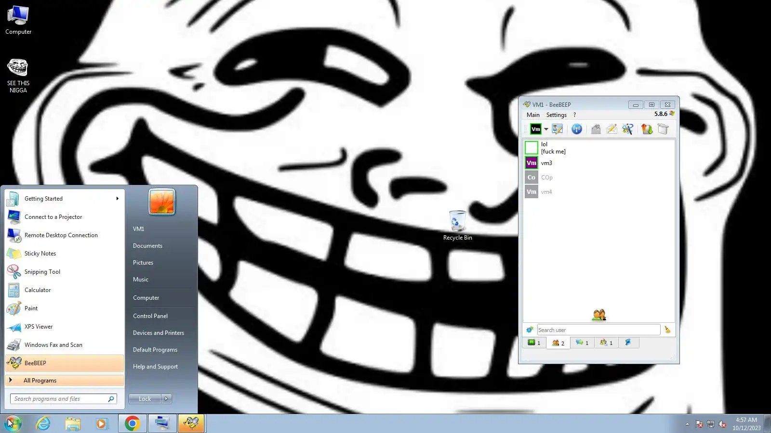Open Windows Media Player on taskbar
The height and width of the screenshot is (433, 771).
pos(101,423)
